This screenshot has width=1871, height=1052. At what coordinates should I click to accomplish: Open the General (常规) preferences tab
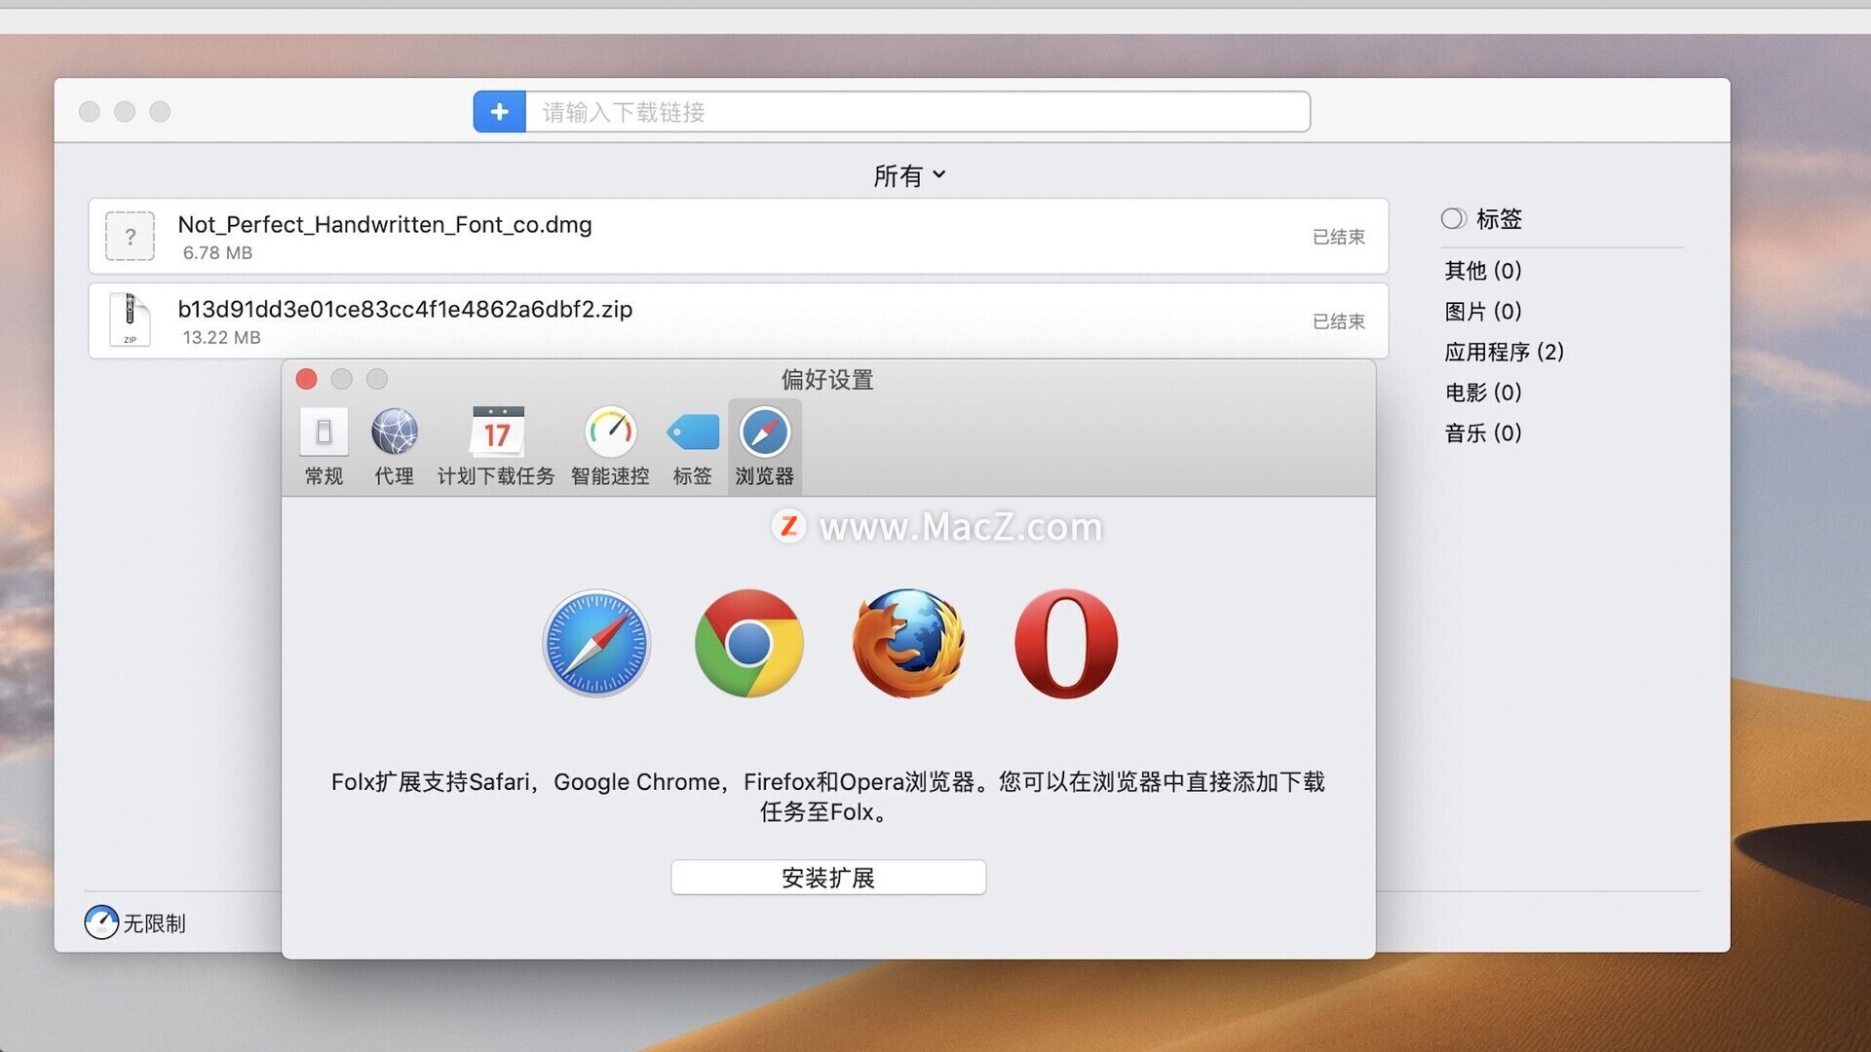click(324, 447)
